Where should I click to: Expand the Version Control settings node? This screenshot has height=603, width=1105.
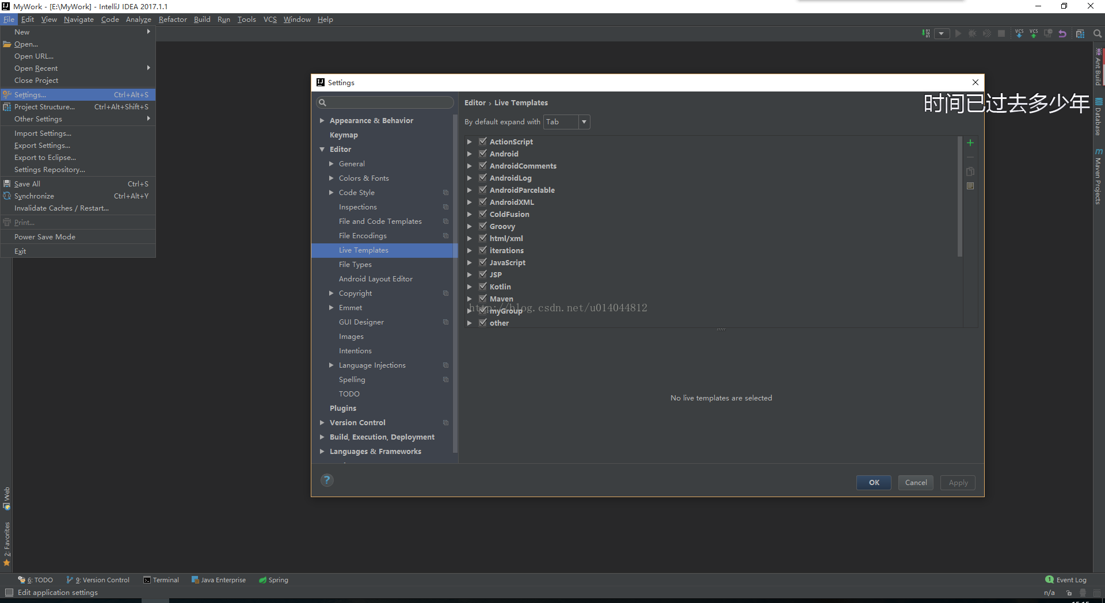tap(322, 423)
